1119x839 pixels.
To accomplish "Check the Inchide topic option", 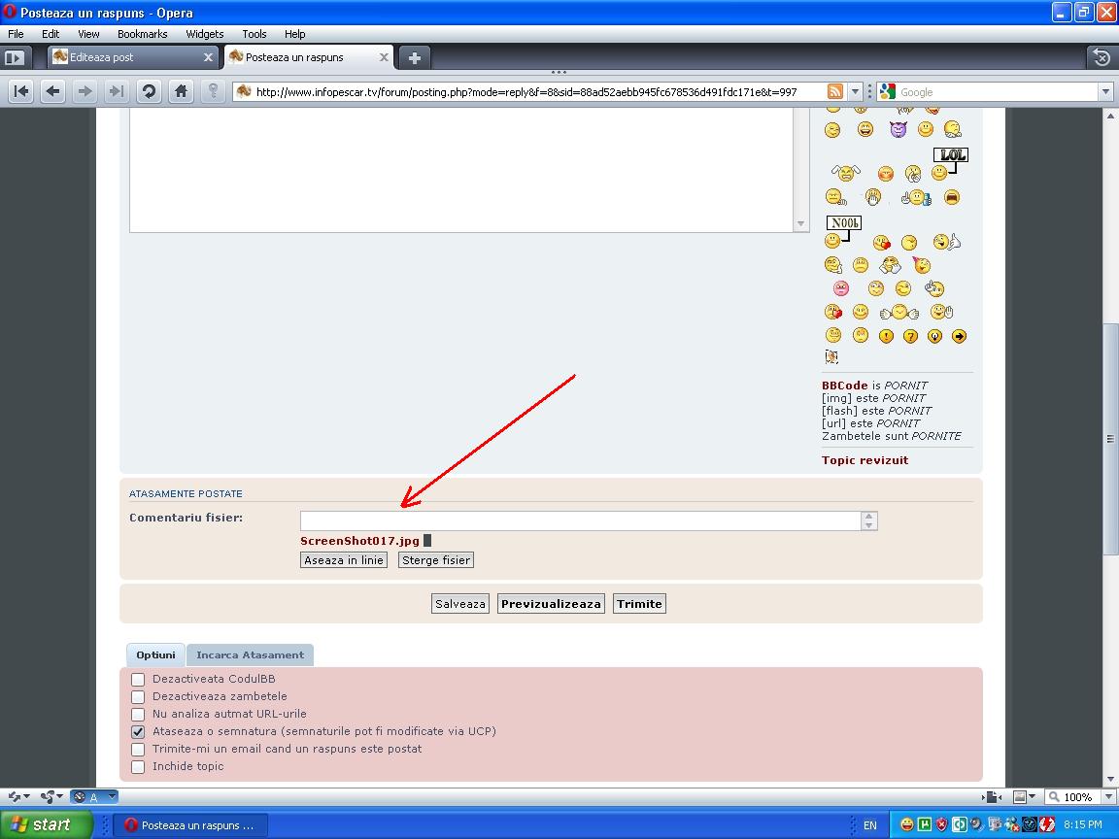I will coord(138,767).
